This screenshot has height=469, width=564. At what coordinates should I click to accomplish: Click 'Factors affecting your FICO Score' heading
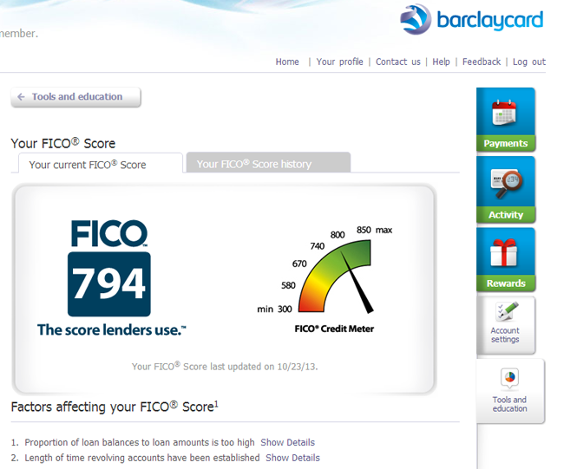click(x=115, y=407)
